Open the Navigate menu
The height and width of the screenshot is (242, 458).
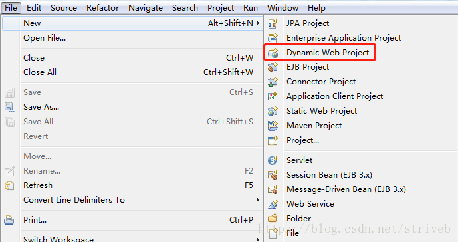146,8
